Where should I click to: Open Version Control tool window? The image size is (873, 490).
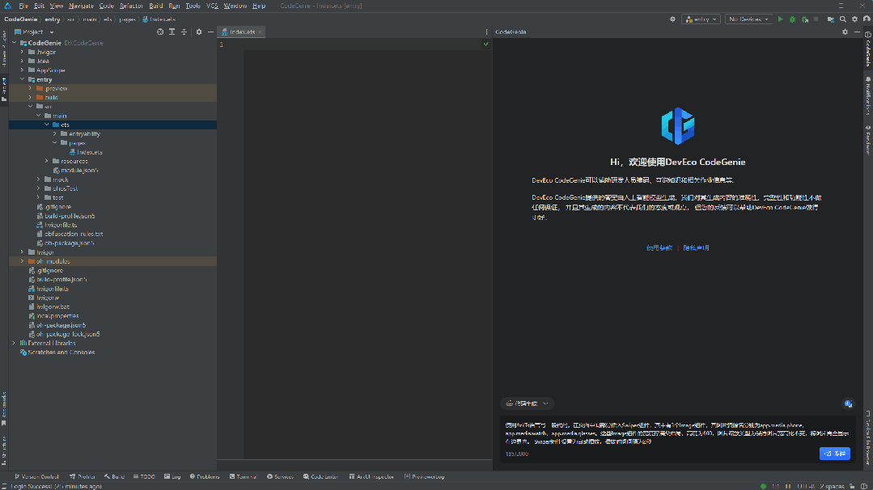point(36,476)
